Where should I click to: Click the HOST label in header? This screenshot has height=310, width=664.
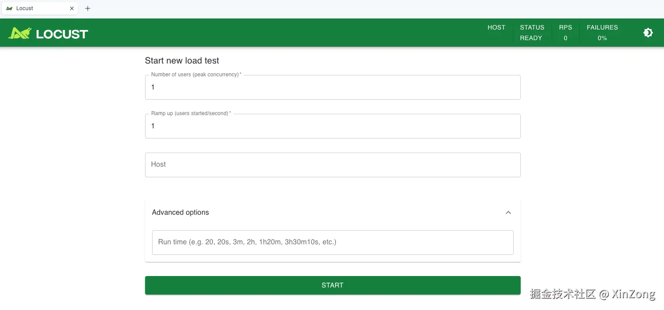[496, 27]
